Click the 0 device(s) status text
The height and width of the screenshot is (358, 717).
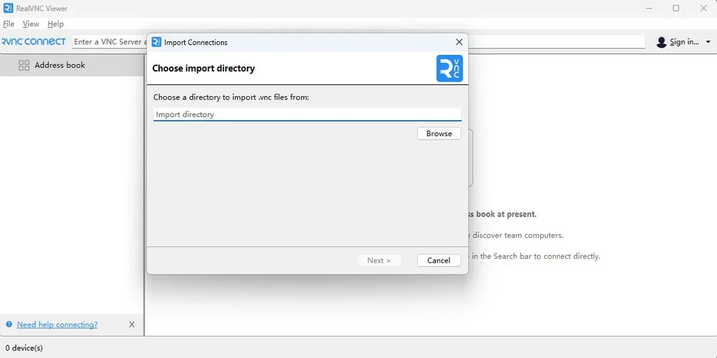click(x=24, y=348)
